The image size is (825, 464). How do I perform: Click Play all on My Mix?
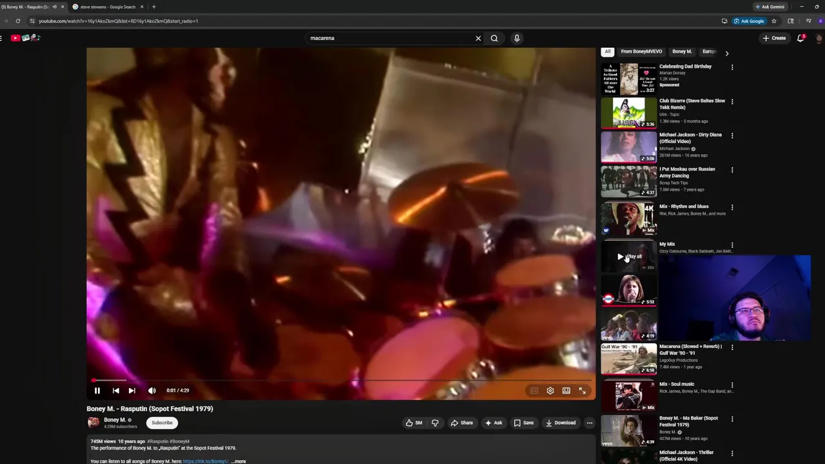pos(630,256)
